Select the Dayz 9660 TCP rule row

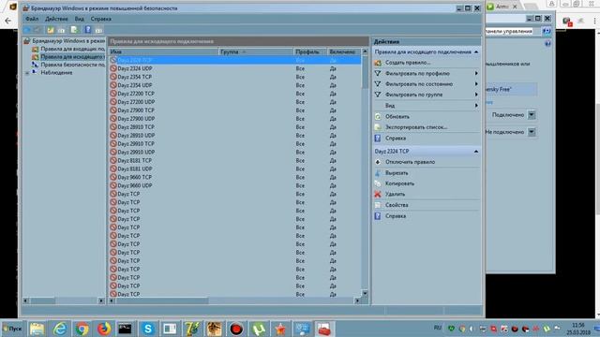(234, 177)
